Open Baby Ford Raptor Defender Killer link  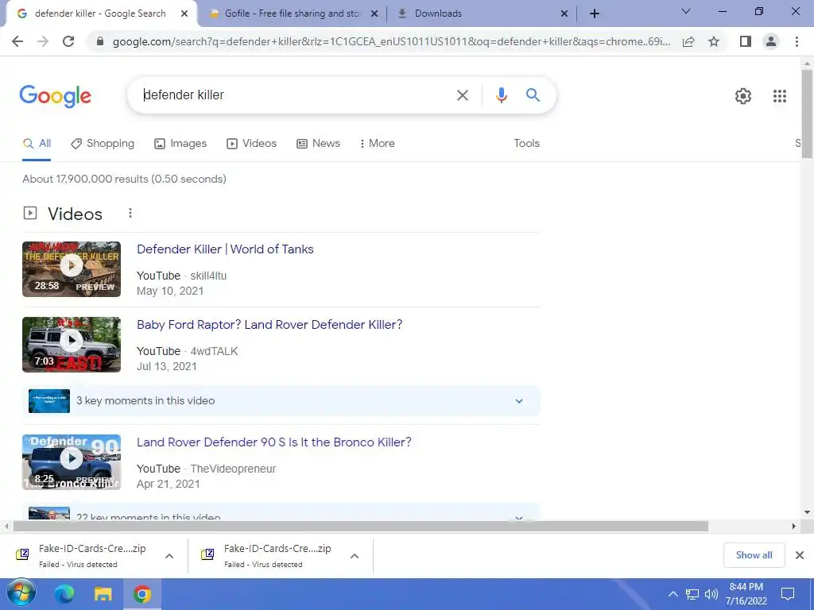click(x=269, y=325)
